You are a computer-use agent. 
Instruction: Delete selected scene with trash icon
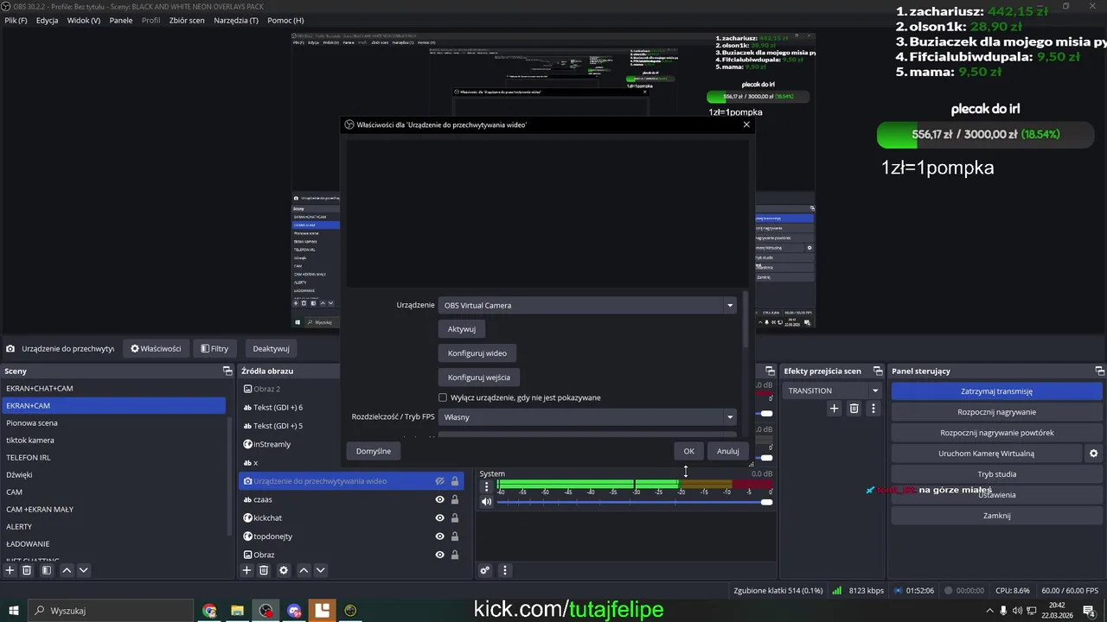27,570
